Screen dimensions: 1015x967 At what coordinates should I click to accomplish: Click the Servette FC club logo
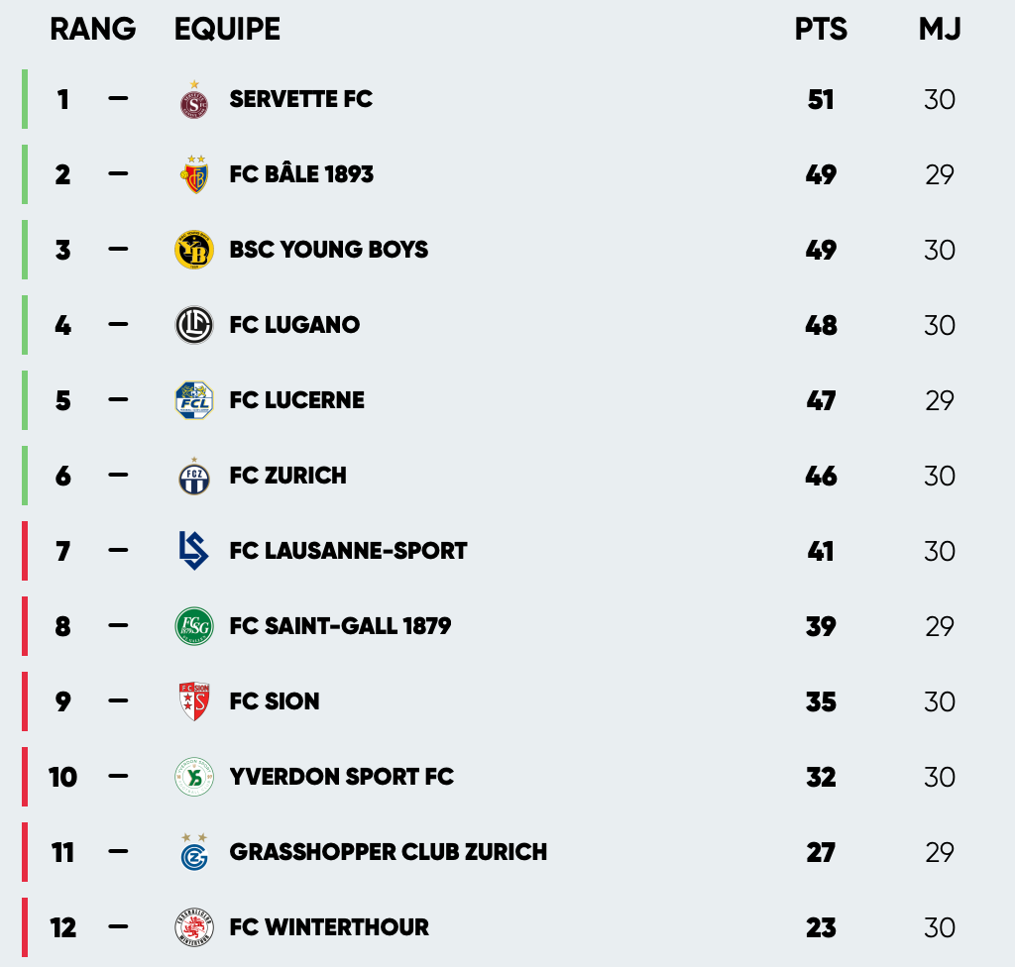click(194, 101)
